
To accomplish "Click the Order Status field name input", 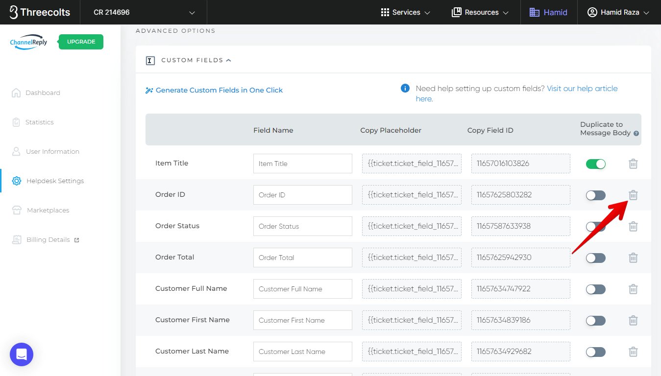I will (x=303, y=226).
